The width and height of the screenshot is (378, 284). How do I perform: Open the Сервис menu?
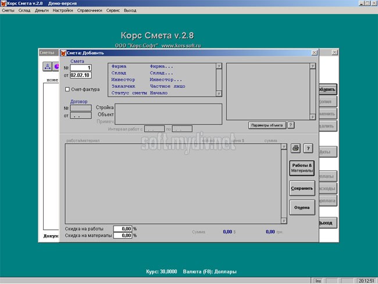[113, 10]
